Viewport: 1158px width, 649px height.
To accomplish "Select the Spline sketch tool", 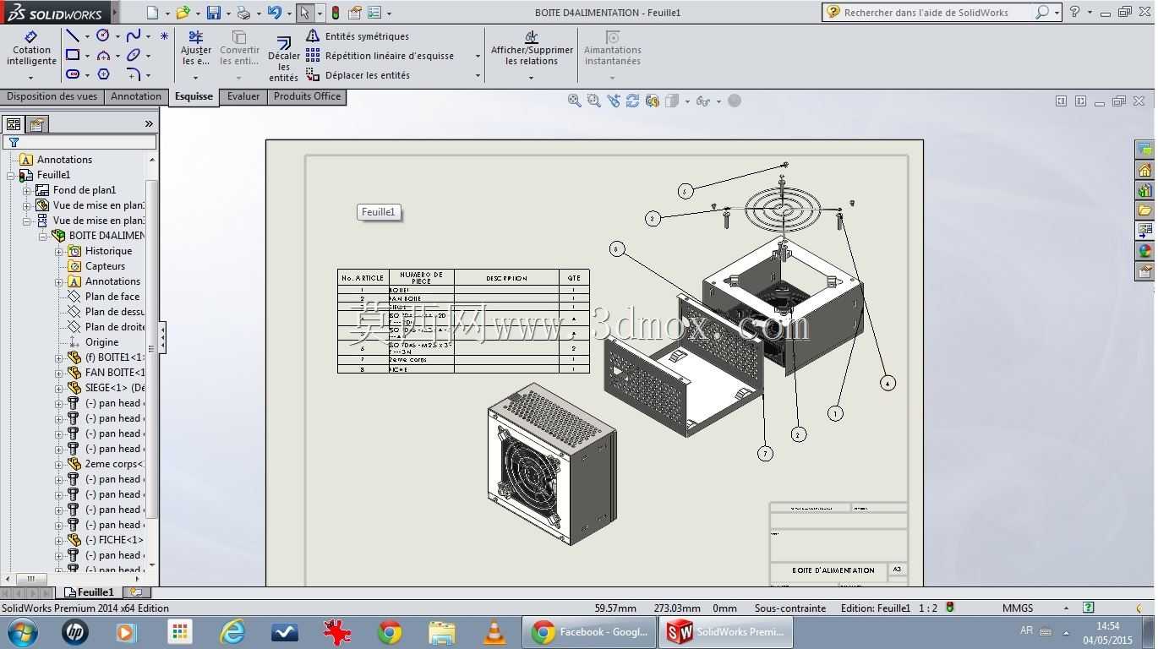I will coord(133,35).
